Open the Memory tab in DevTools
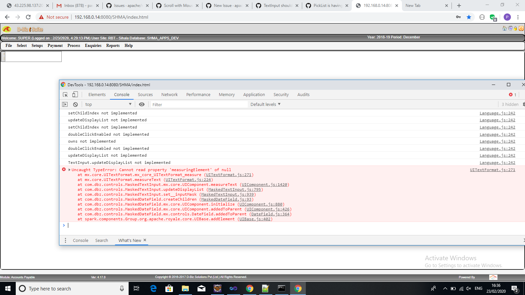Image resolution: width=525 pixels, height=295 pixels. (x=227, y=94)
